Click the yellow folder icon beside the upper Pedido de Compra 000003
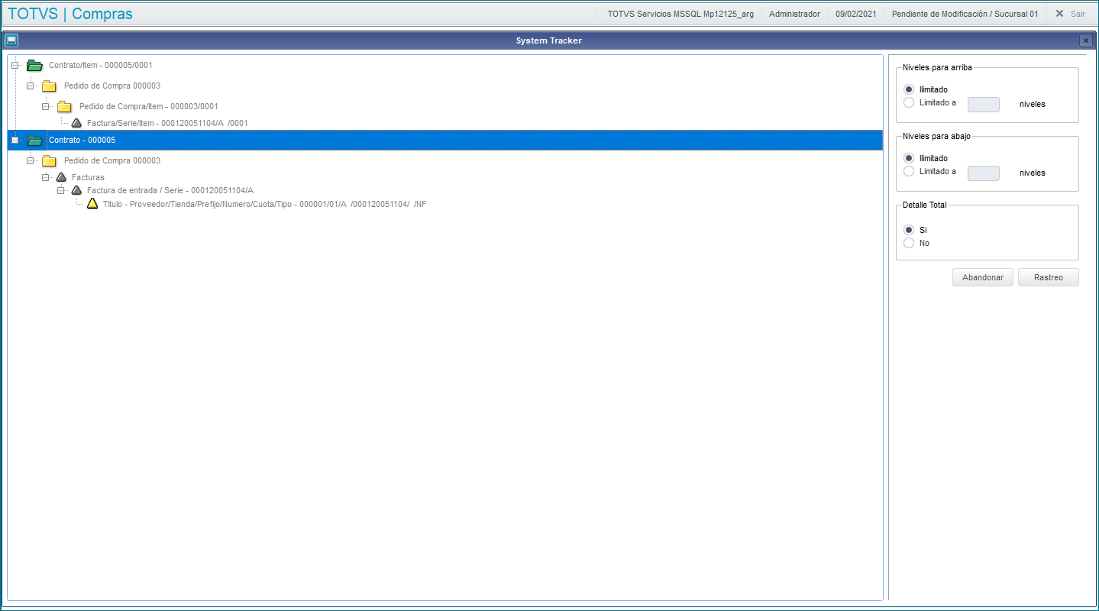 click(50, 86)
